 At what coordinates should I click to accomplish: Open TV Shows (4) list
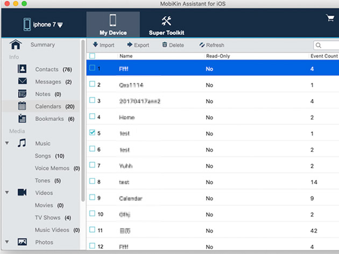[x=53, y=217]
